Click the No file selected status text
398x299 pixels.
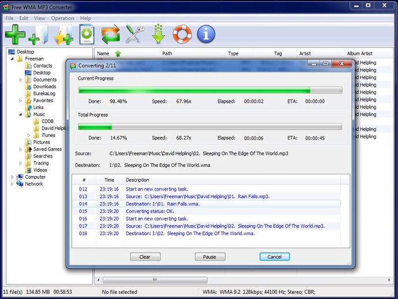click(119, 292)
